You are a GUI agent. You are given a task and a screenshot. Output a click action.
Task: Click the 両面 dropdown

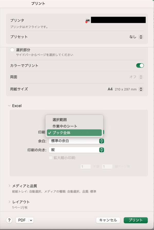click(140, 77)
